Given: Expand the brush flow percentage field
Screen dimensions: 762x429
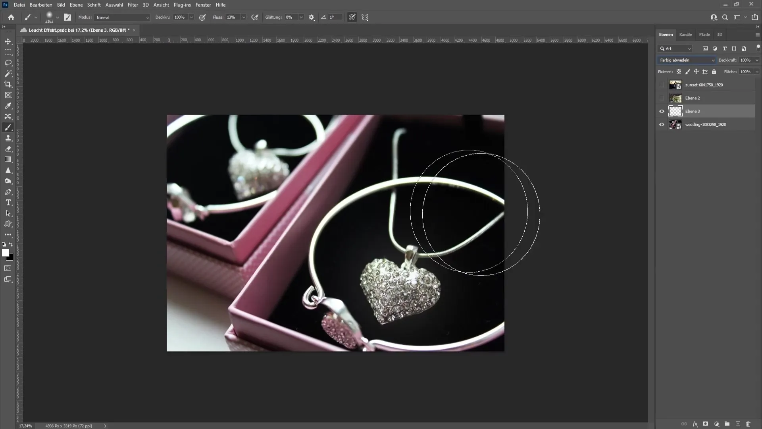Looking at the screenshot, I should pos(244,17).
